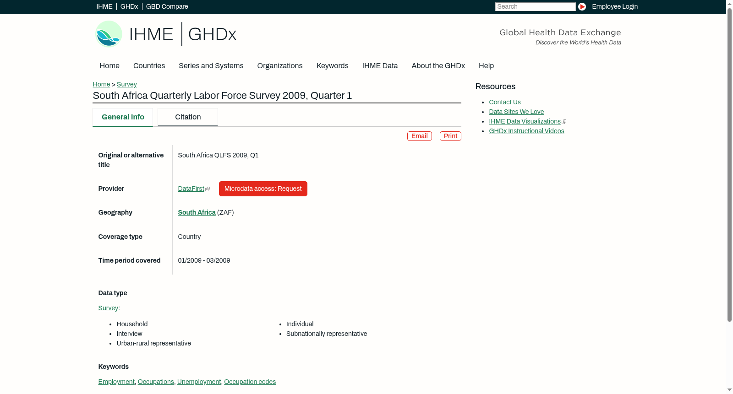This screenshot has height=394, width=733.
Task: Click the IHME leaf logo
Action: (109, 34)
